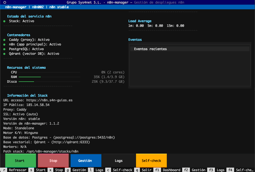Image resolution: width=255 pixels, height=172 pixels.
Task: Click the green Stack status indicator dot
Action: point(4,21)
